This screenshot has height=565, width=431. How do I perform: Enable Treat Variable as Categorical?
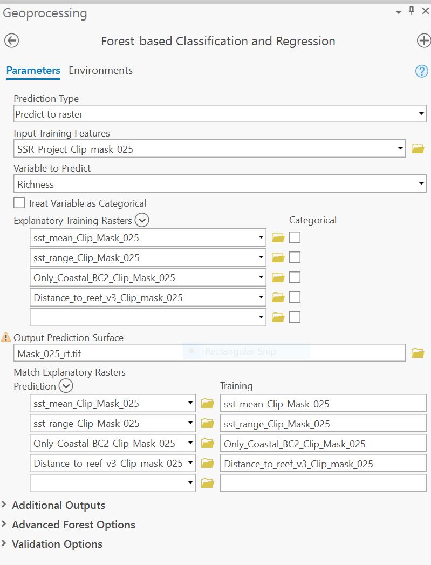19,203
